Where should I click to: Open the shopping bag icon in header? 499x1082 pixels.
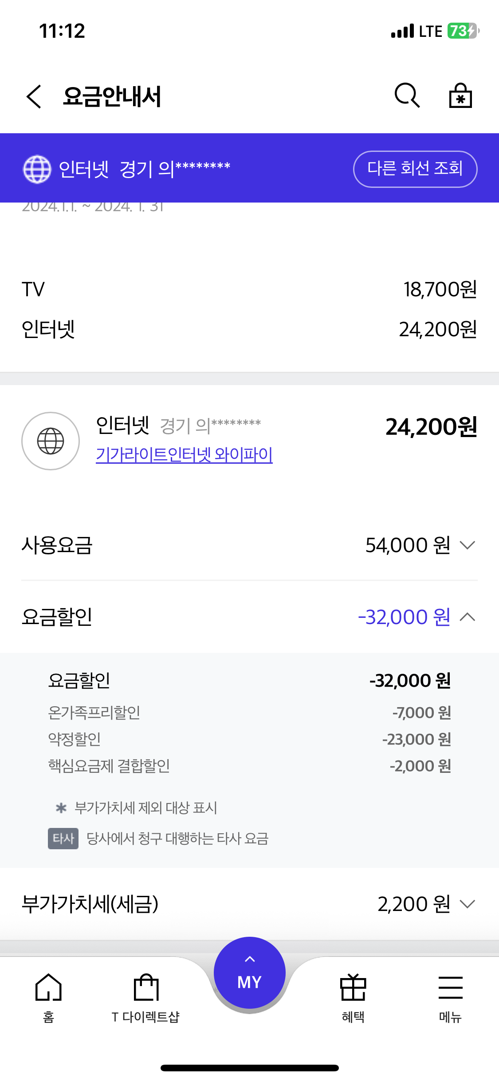click(x=460, y=95)
